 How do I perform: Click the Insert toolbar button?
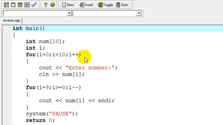[86, 5]
